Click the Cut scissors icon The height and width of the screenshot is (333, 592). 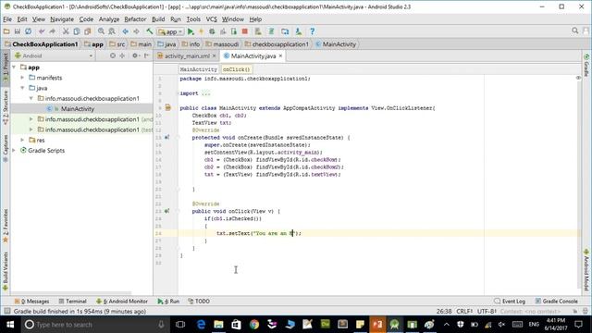66,31
